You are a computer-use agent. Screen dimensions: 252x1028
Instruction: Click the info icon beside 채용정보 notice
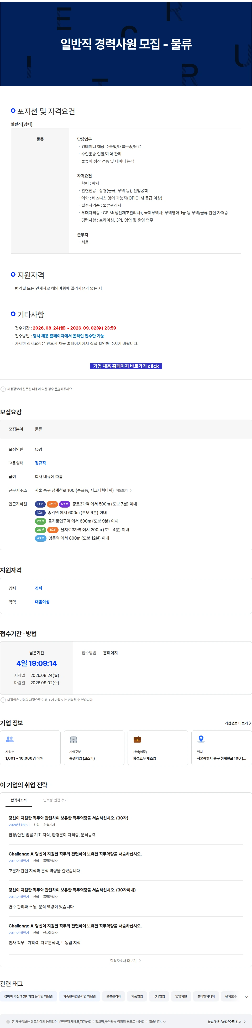pyautogui.click(x=3, y=389)
